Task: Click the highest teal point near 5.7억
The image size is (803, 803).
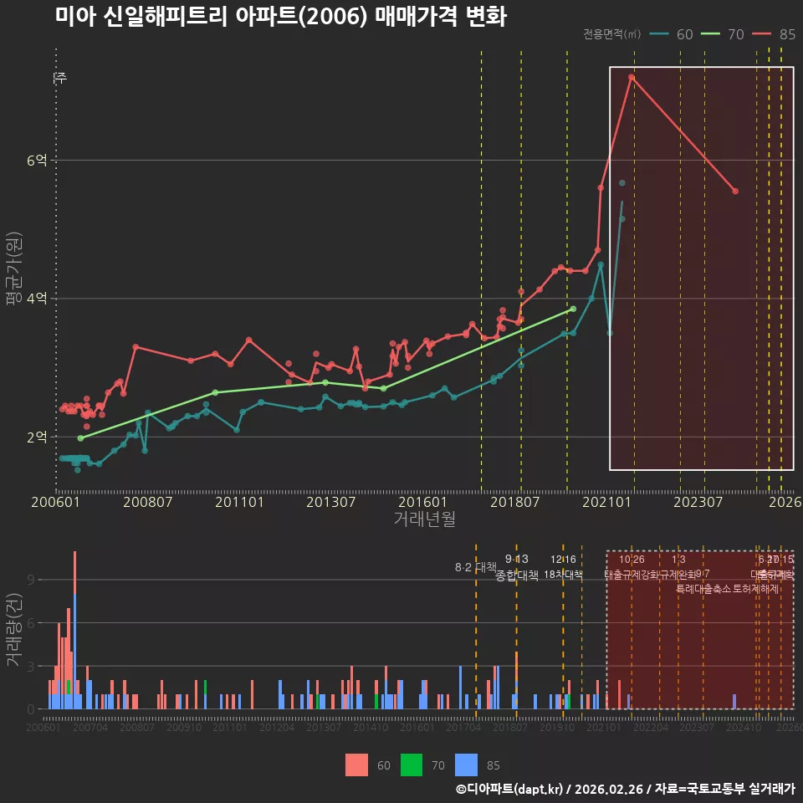Action: click(x=621, y=183)
